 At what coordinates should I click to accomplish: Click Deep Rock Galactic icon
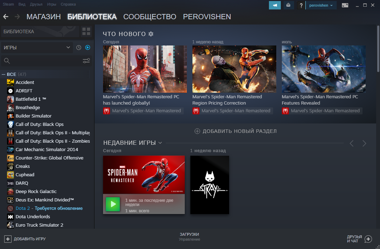pos(10,192)
